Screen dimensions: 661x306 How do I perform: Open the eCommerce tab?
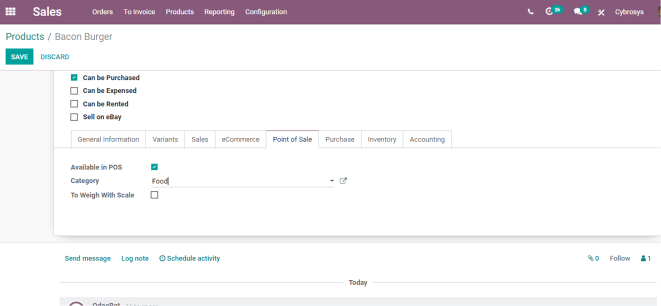pos(240,139)
